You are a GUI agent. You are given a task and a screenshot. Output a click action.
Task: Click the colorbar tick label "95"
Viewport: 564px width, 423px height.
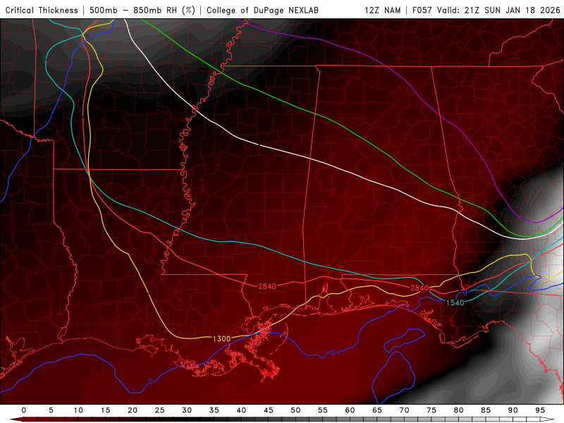point(540,410)
